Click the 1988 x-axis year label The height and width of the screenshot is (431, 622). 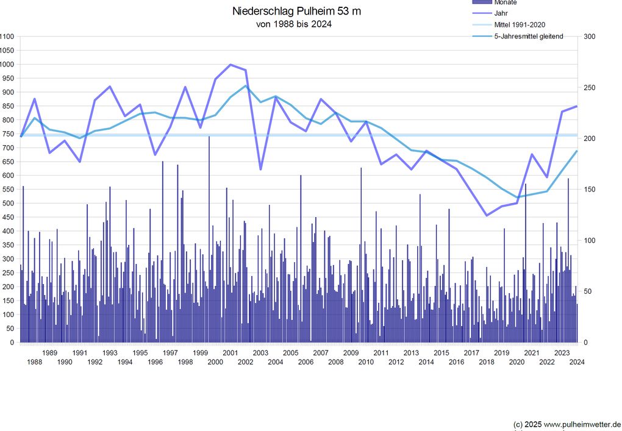(x=35, y=362)
